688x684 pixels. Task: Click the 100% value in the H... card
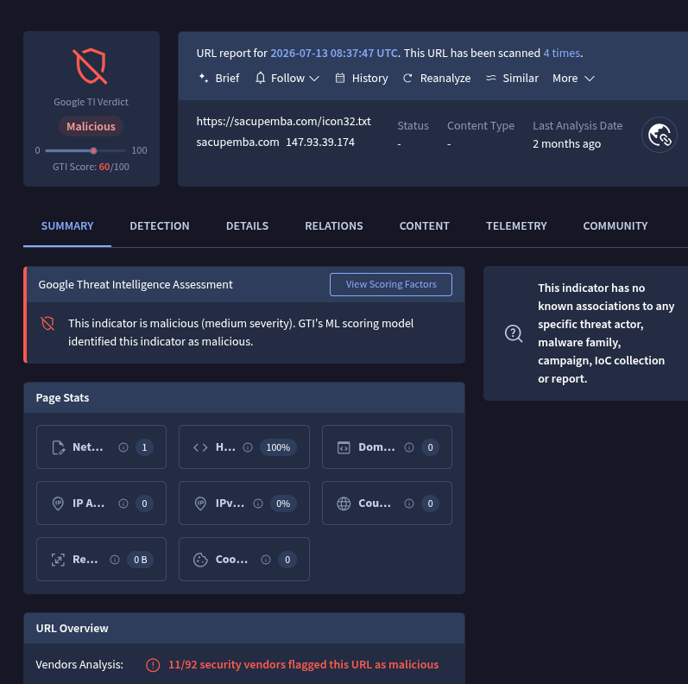(278, 447)
